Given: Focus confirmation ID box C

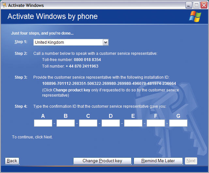Looking at the screenshot, I should click(x=88, y=123).
